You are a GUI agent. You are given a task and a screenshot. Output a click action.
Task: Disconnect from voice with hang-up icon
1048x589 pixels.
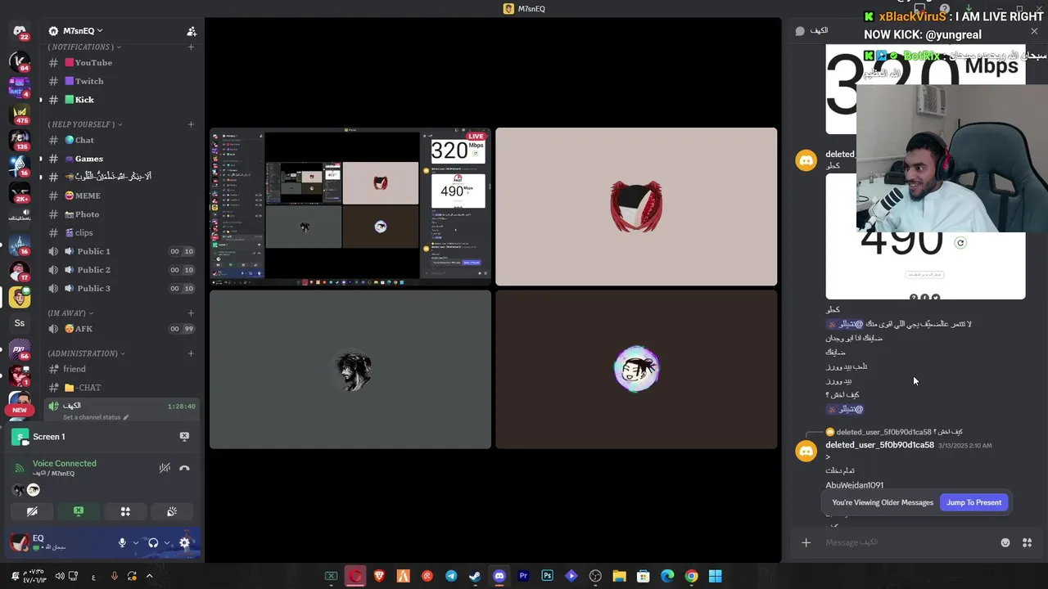184,468
